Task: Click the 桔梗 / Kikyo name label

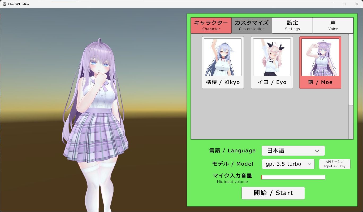Action: point(223,82)
